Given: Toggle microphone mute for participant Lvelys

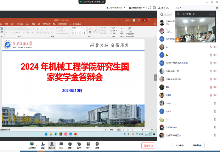Looking at the screenshot, I should tap(215, 103).
